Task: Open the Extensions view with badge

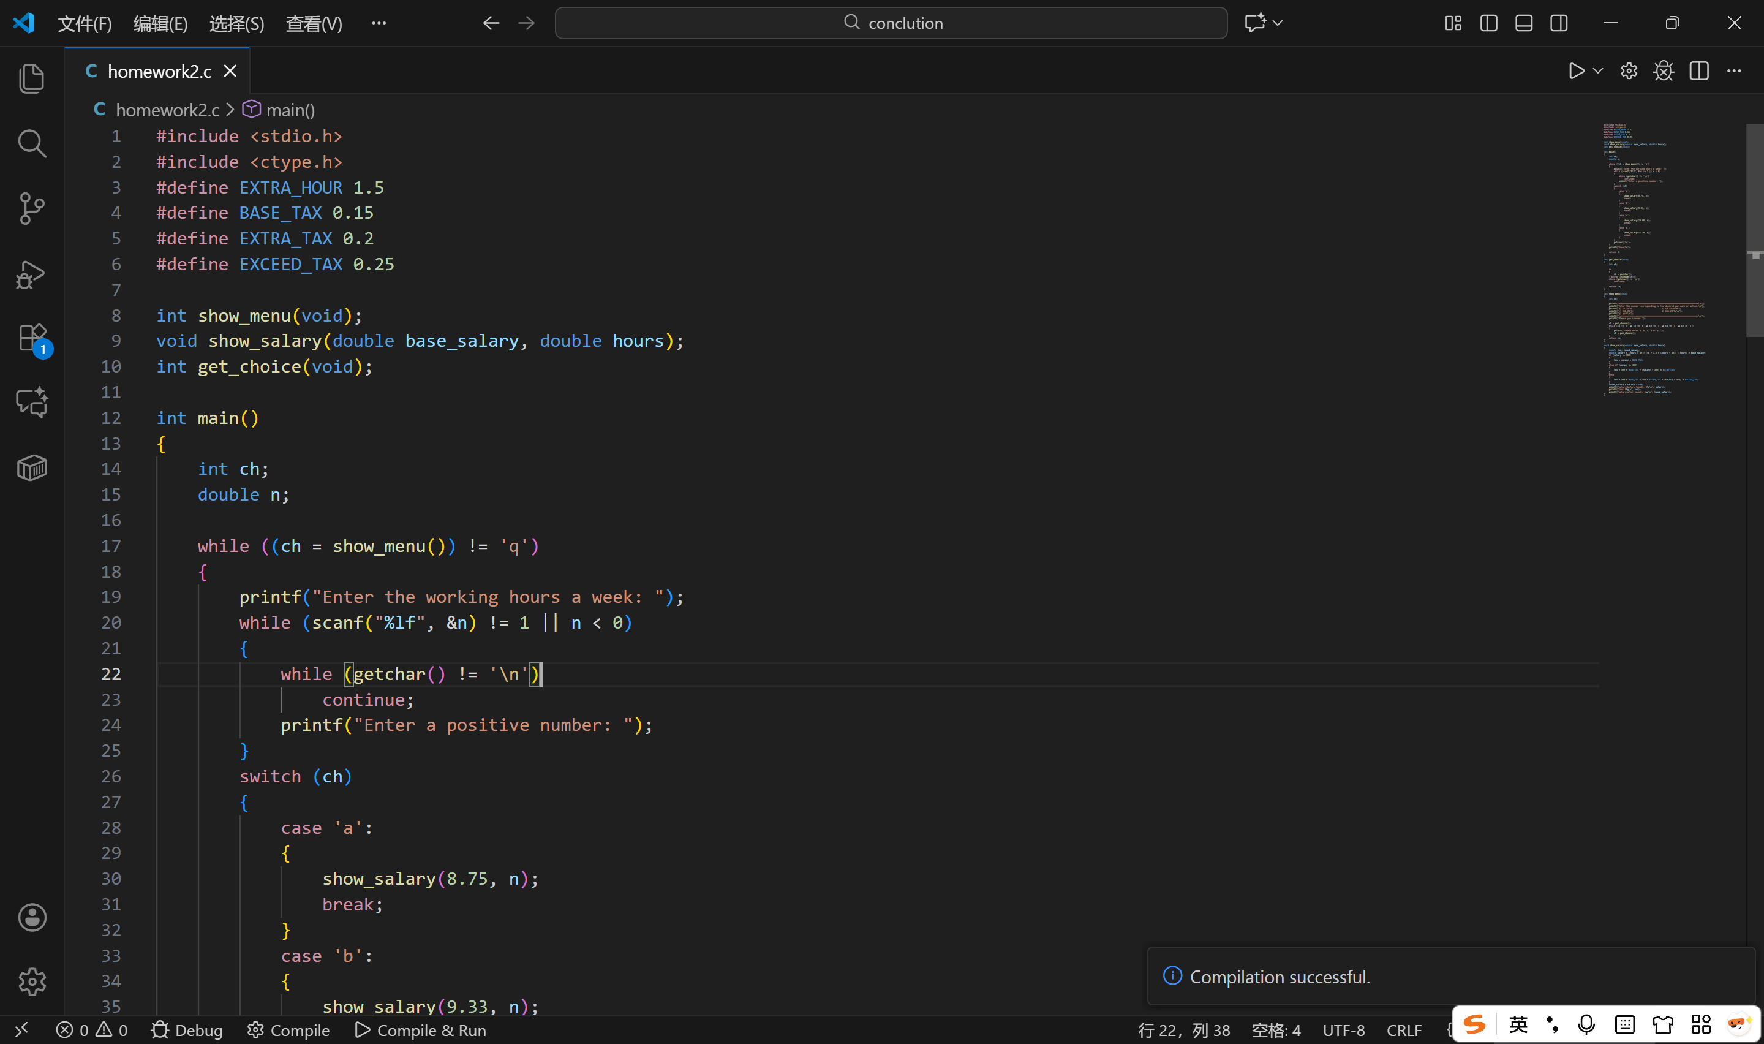Action: pyautogui.click(x=32, y=338)
